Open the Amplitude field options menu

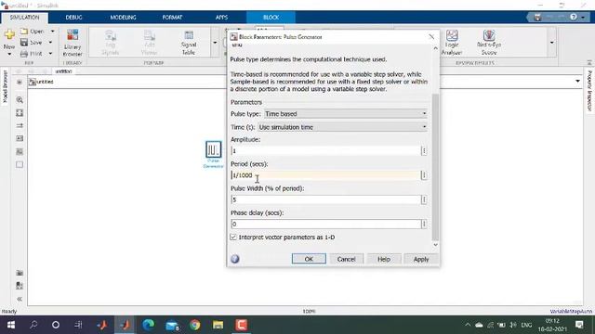[x=424, y=150]
